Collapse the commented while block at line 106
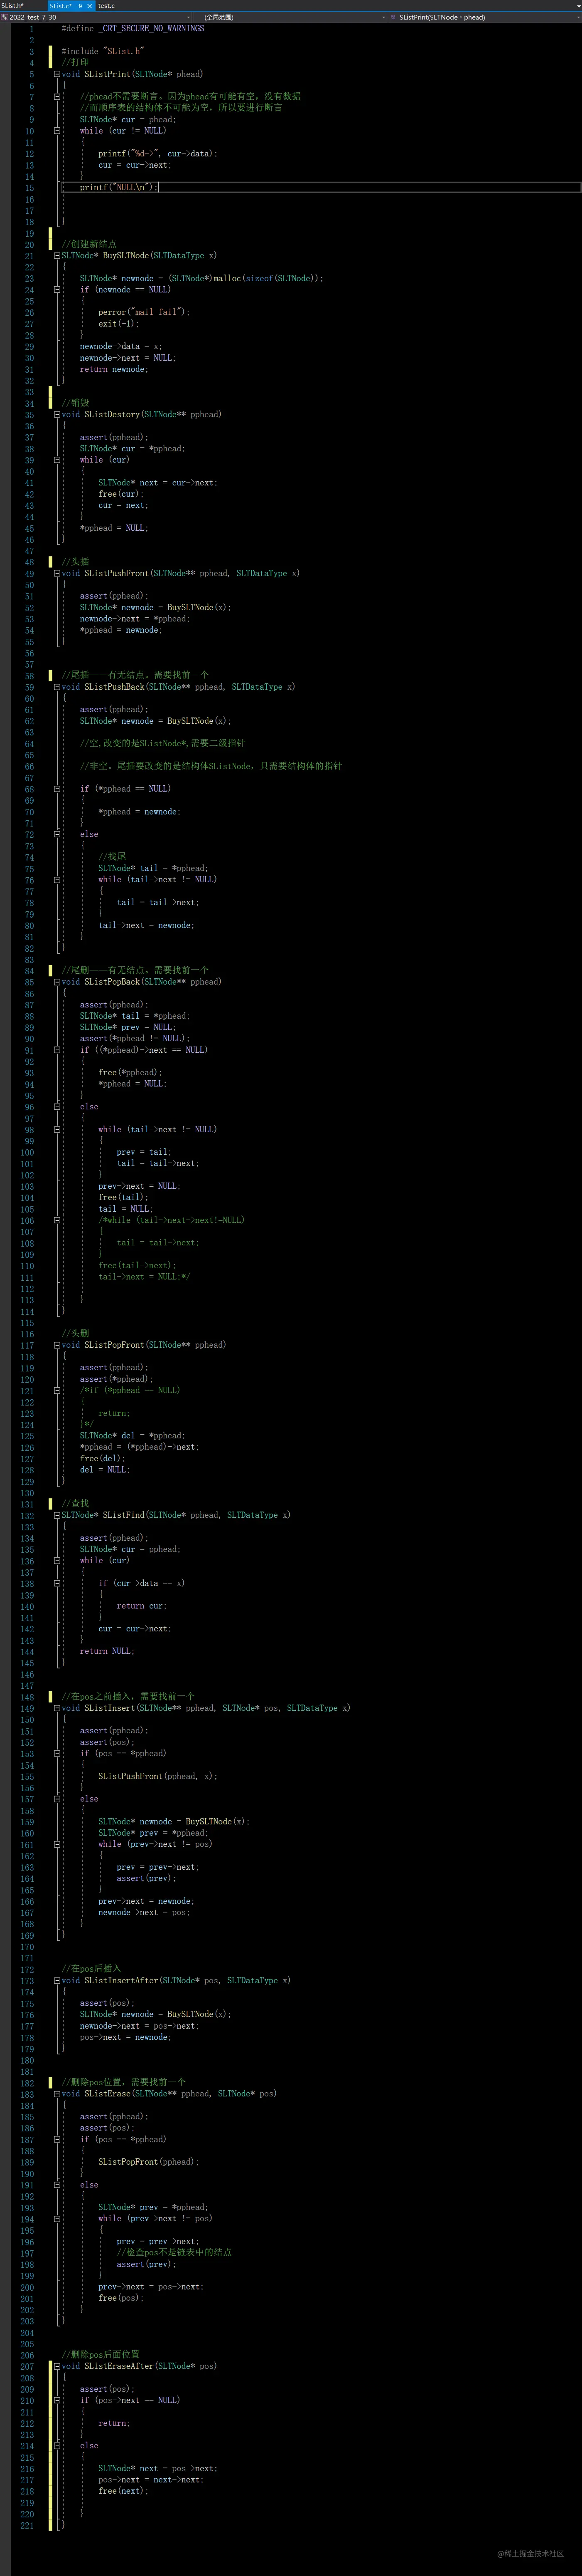This screenshot has height=2576, width=582. click(57, 1220)
